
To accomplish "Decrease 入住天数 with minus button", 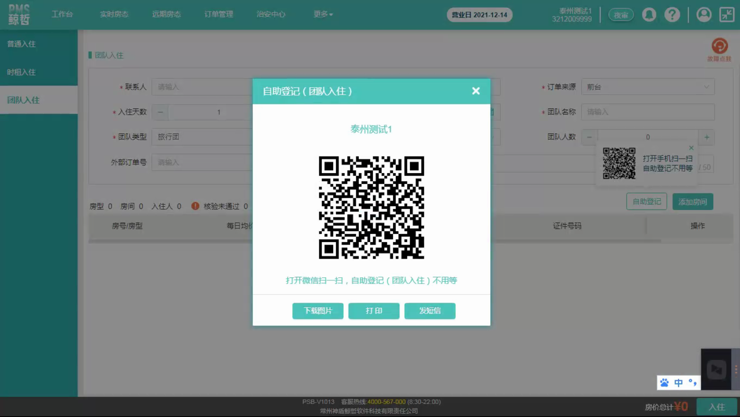I will click(x=160, y=112).
